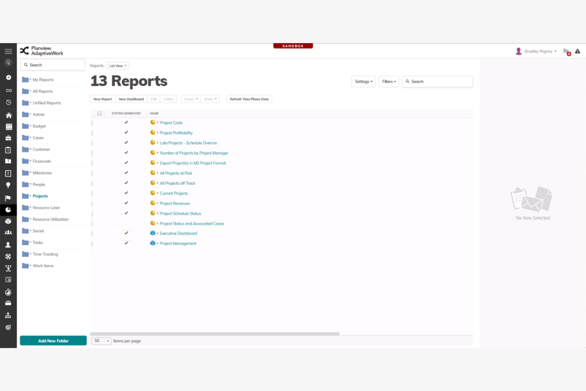Open the social stream icon showing 8 alerts
The width and height of the screenshot is (586, 391).
point(566,51)
